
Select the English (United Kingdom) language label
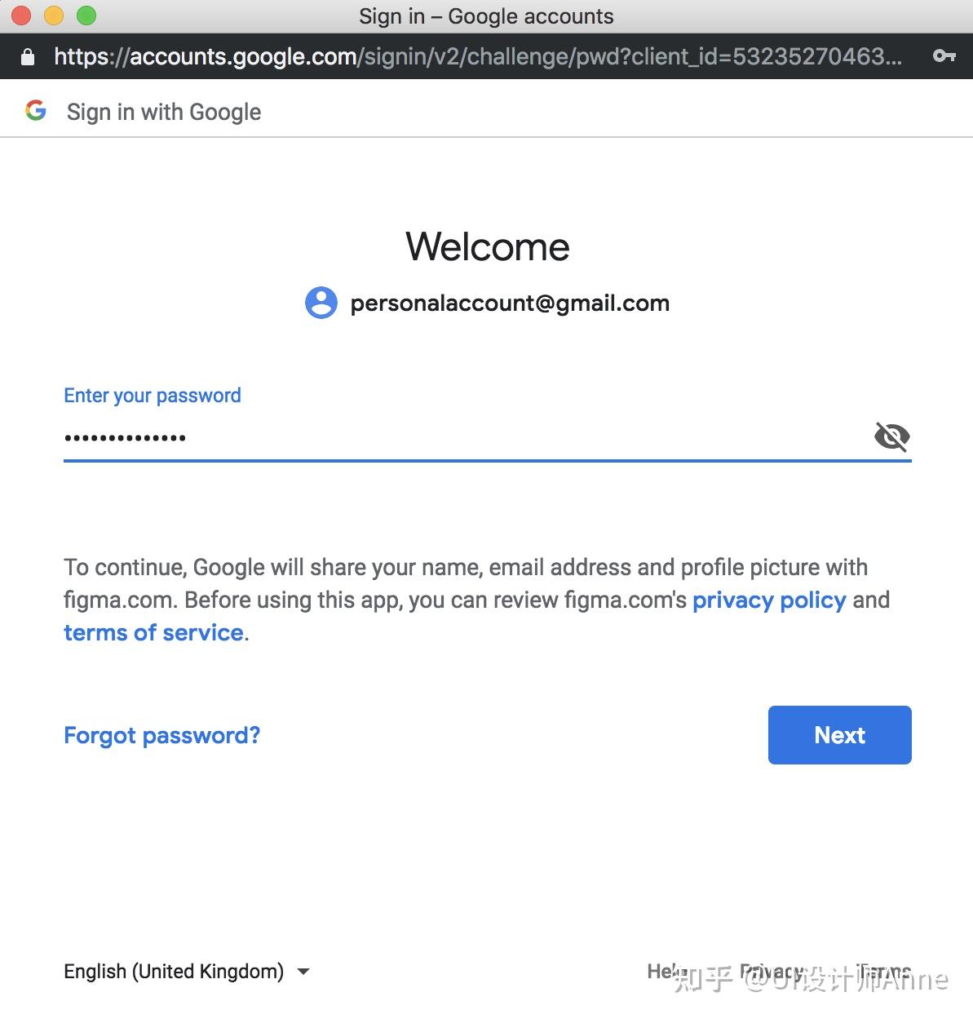click(174, 971)
